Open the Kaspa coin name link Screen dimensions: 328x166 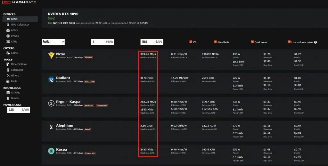coord(61,149)
